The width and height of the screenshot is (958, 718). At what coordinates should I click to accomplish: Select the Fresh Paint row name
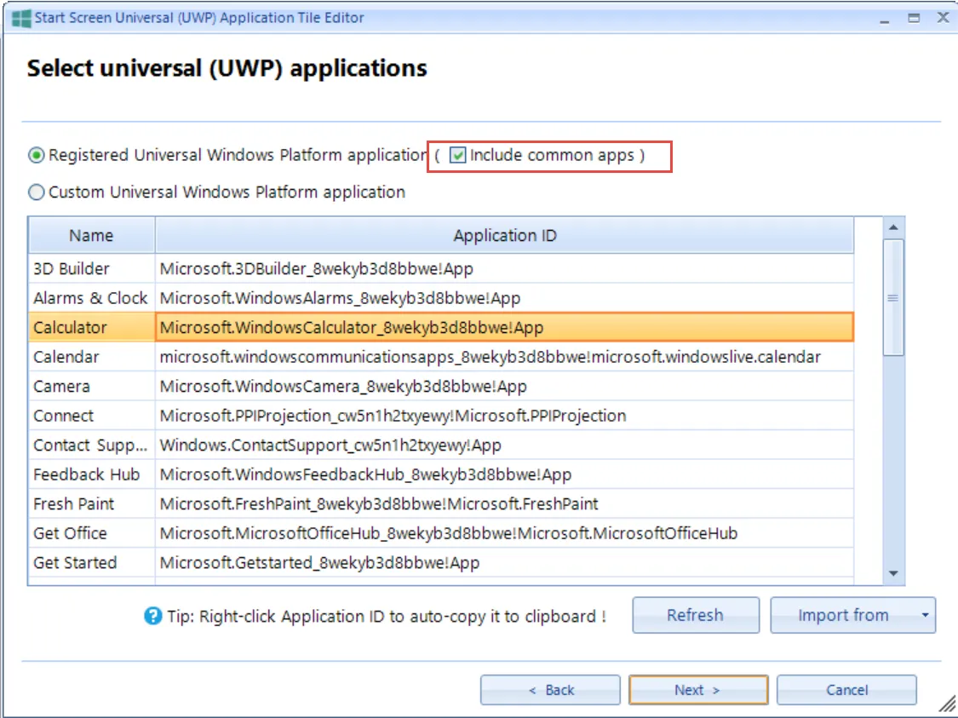(x=92, y=503)
